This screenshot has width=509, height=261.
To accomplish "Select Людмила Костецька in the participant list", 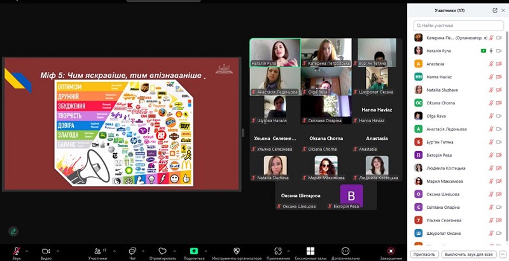I will pos(458,168).
